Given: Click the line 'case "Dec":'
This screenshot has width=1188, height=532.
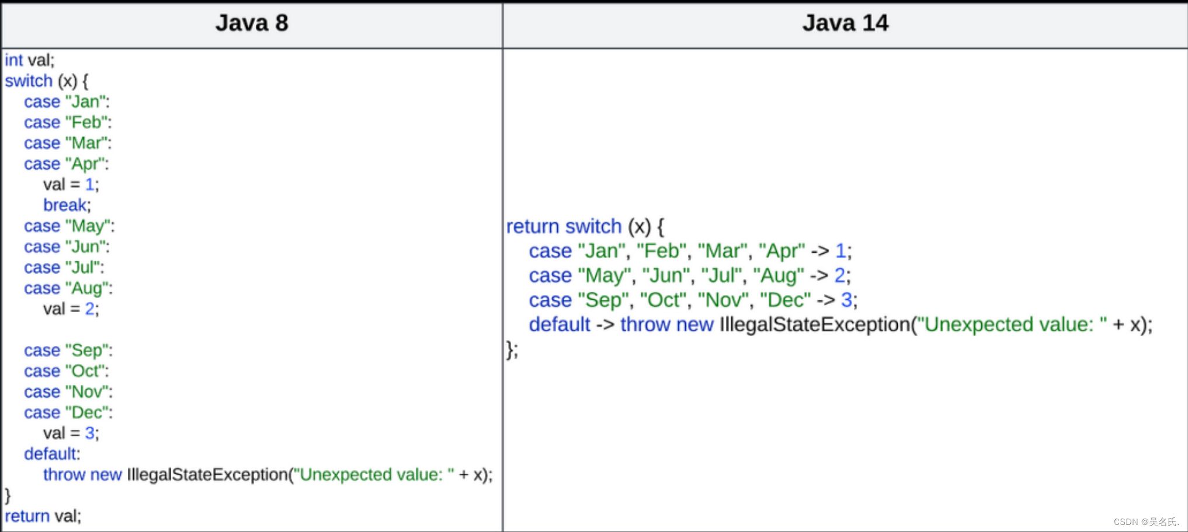Looking at the screenshot, I should (x=68, y=412).
